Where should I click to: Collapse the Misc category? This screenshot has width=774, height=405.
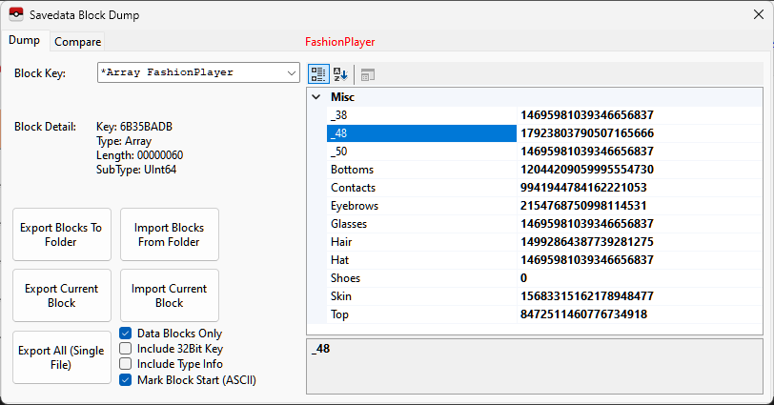316,97
